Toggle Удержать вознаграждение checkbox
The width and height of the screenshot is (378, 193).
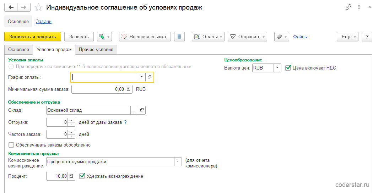(82, 176)
